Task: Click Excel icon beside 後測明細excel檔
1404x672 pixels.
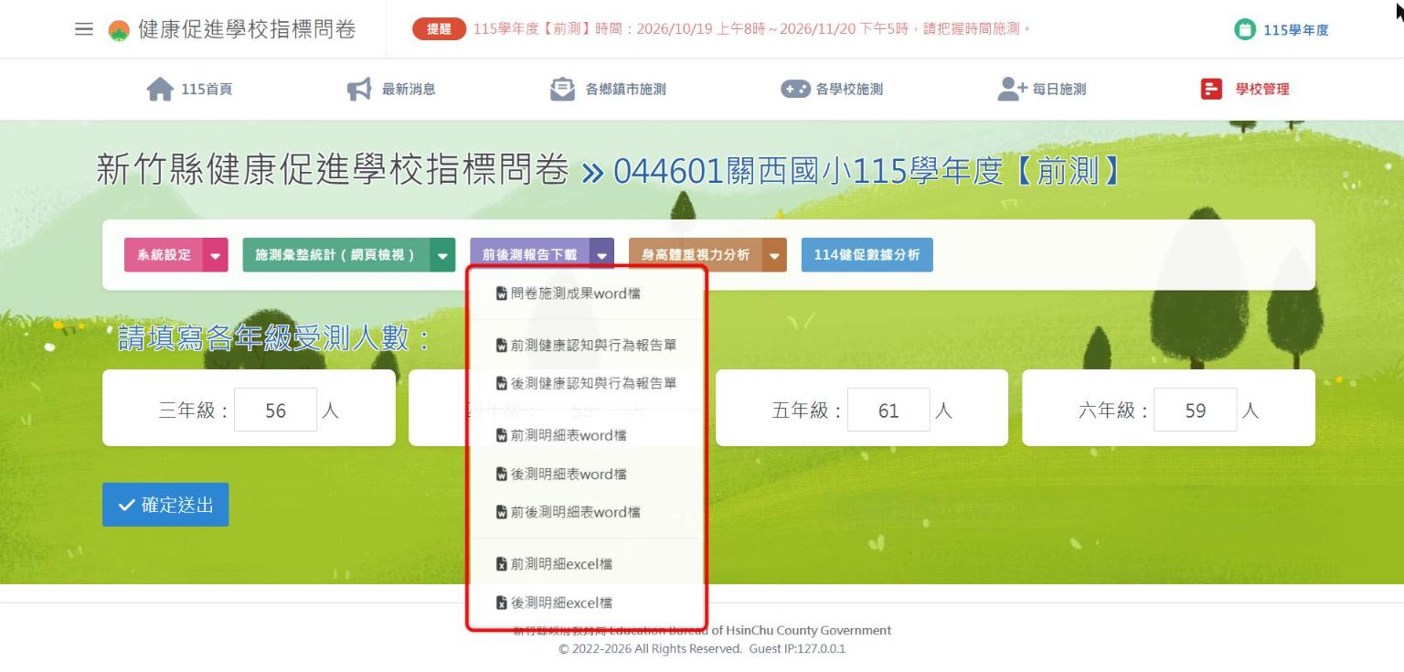Action: (501, 603)
